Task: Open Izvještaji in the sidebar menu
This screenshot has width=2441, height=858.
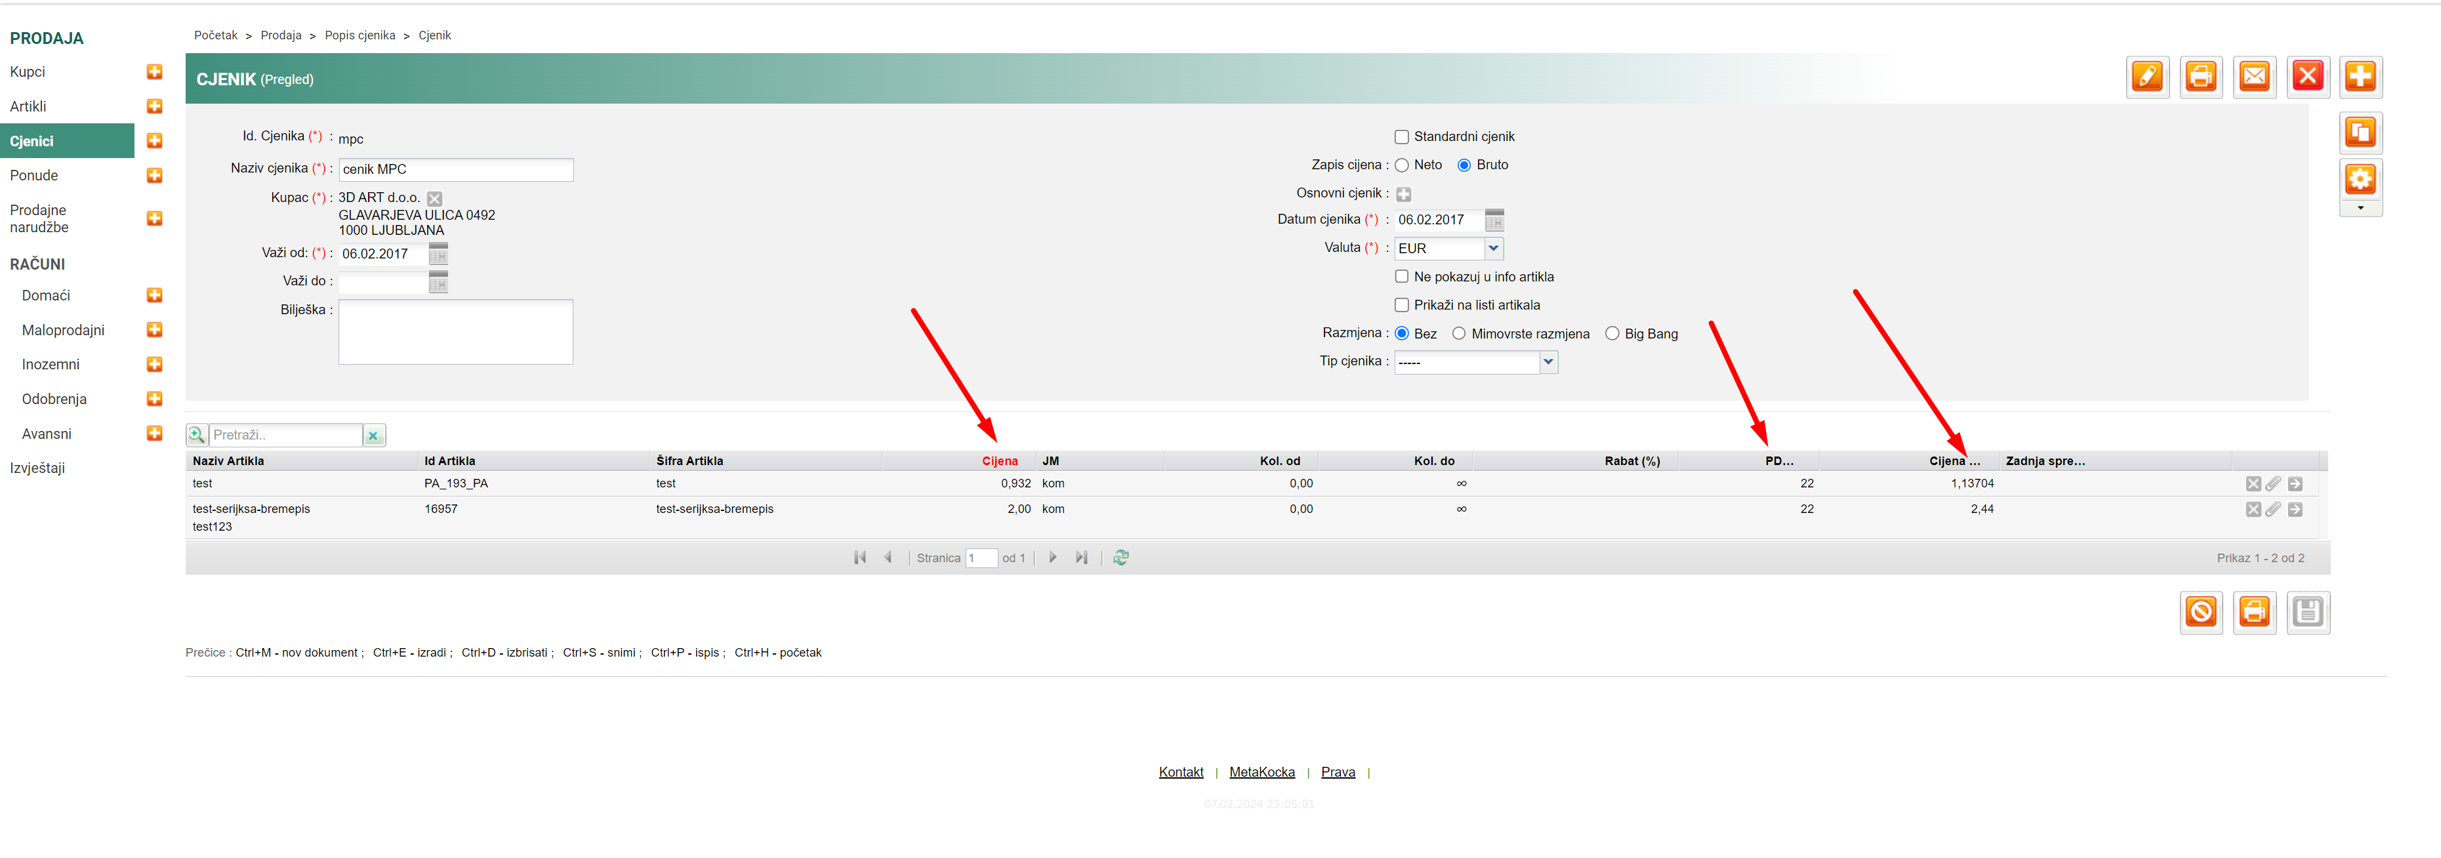Action: pyautogui.click(x=38, y=468)
